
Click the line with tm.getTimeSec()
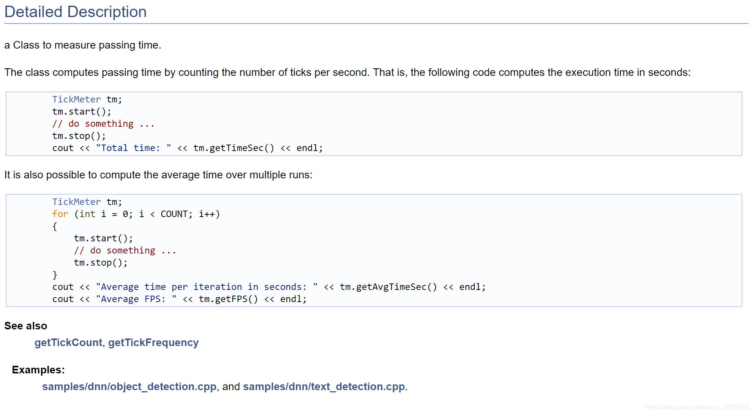click(x=188, y=148)
